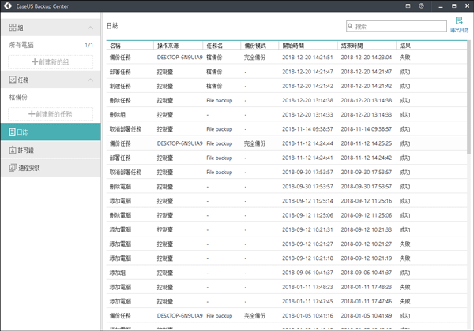Click the group grid icon in sidebar
Viewport: 474px width, 331px height.
[x=13, y=28]
